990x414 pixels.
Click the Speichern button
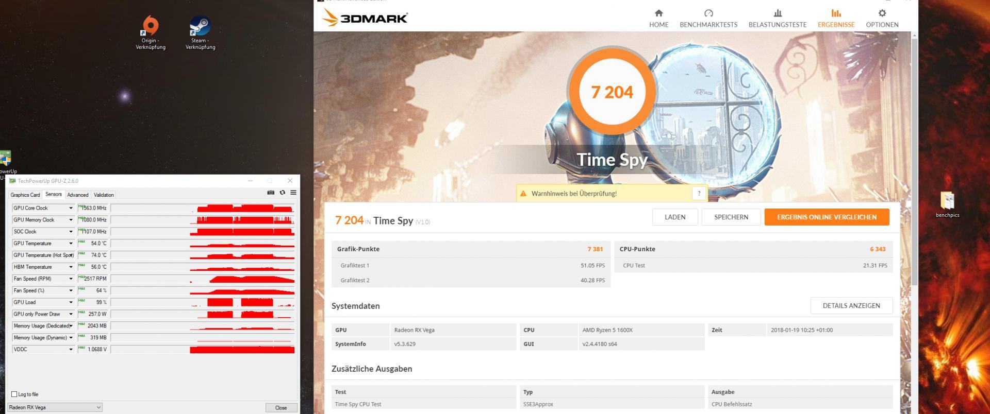coord(731,217)
